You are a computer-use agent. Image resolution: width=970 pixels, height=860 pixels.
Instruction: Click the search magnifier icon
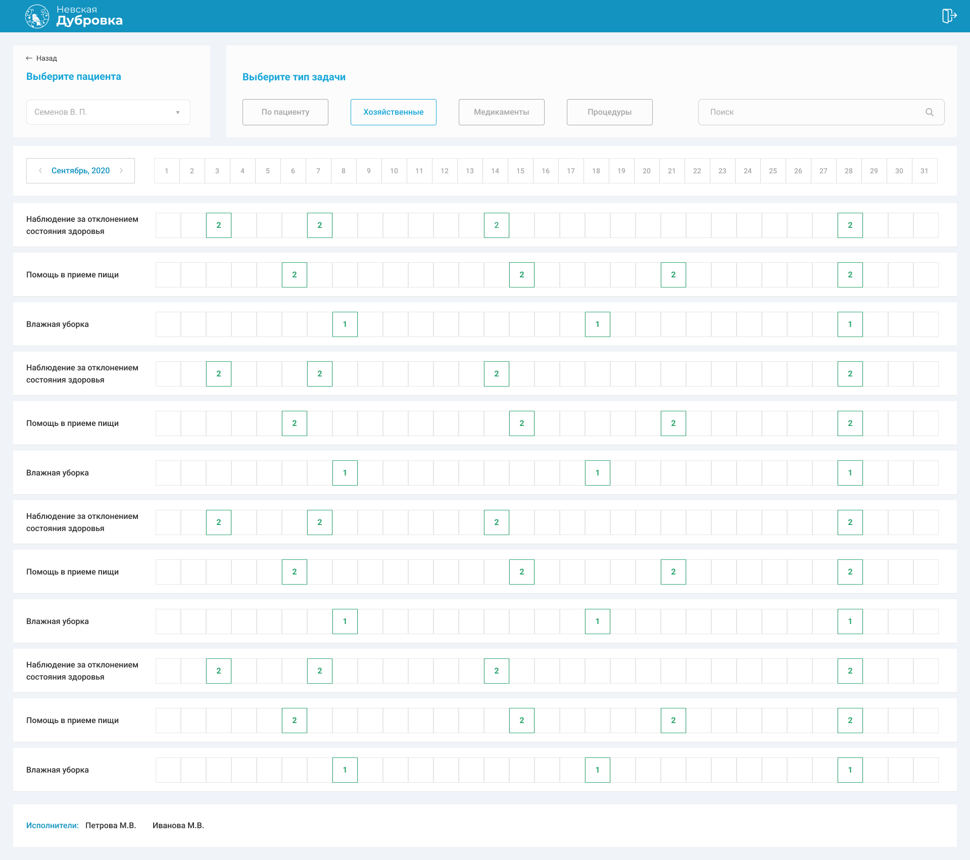pyautogui.click(x=929, y=112)
